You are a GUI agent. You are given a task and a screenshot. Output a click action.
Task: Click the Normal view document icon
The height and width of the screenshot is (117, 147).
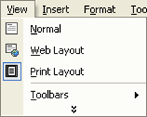point(12,28)
